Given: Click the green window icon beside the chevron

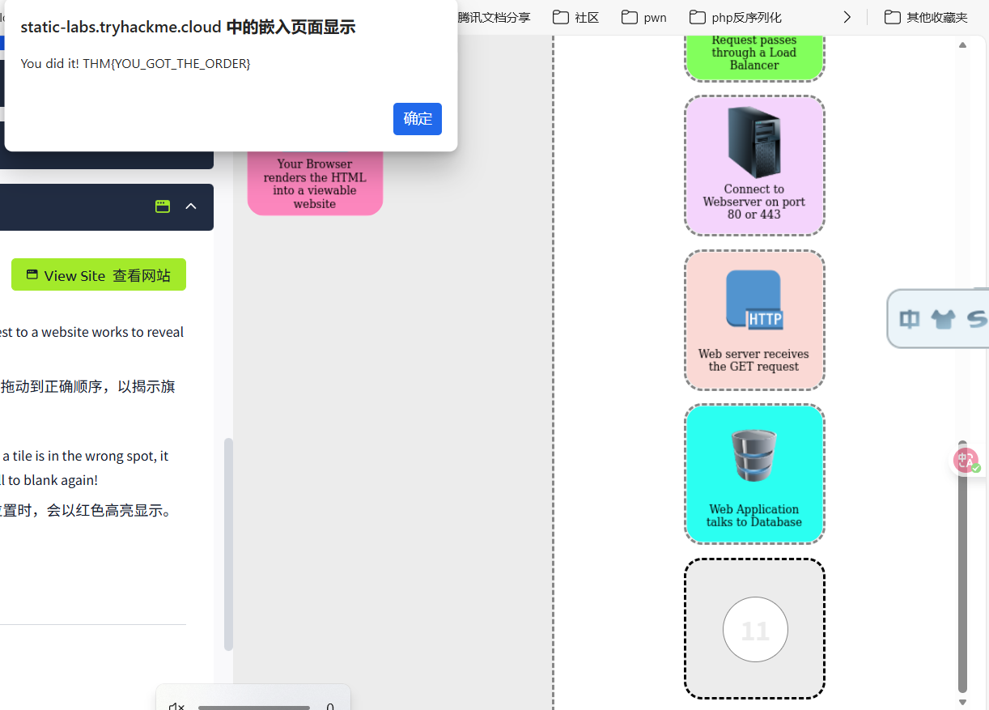Looking at the screenshot, I should pyautogui.click(x=163, y=206).
